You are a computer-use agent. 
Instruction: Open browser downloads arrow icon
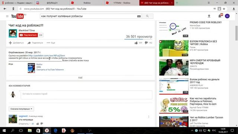234,9
